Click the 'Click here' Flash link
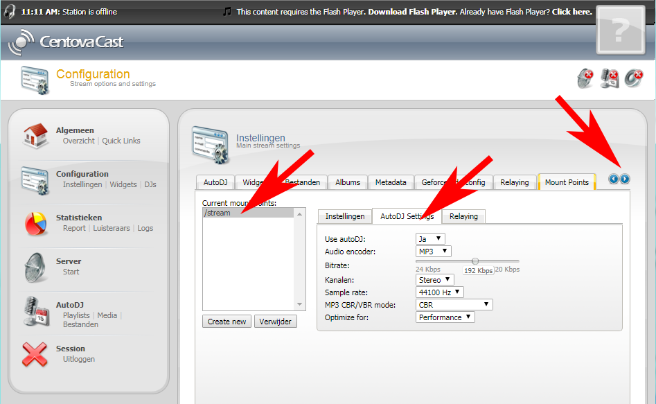This screenshot has height=404, width=656. pos(572,12)
